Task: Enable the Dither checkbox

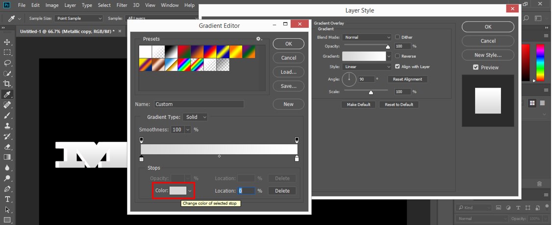Action: pos(398,37)
